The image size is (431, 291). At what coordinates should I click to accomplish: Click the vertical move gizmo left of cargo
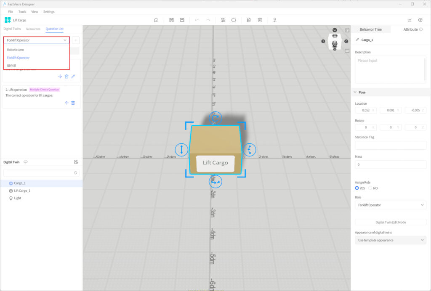(181, 150)
